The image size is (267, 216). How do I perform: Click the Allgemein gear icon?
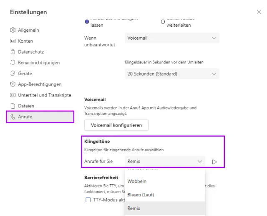coord(12,30)
